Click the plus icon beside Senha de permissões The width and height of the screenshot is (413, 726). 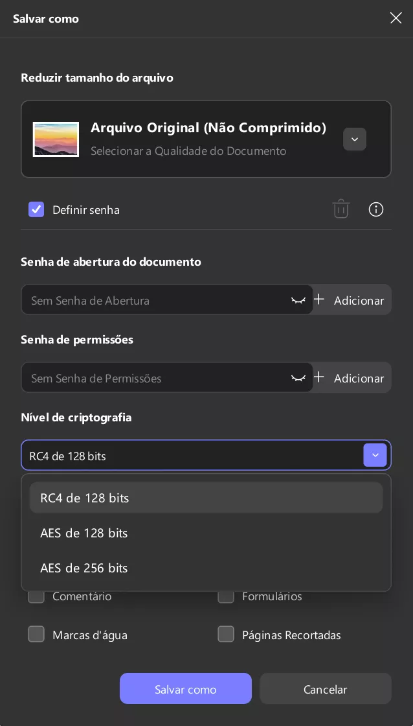319,377
